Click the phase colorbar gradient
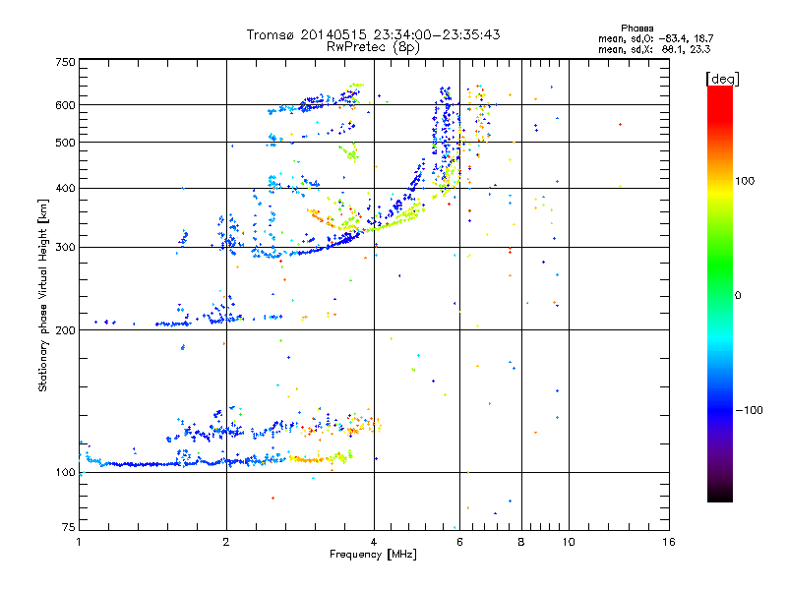 click(x=720, y=294)
